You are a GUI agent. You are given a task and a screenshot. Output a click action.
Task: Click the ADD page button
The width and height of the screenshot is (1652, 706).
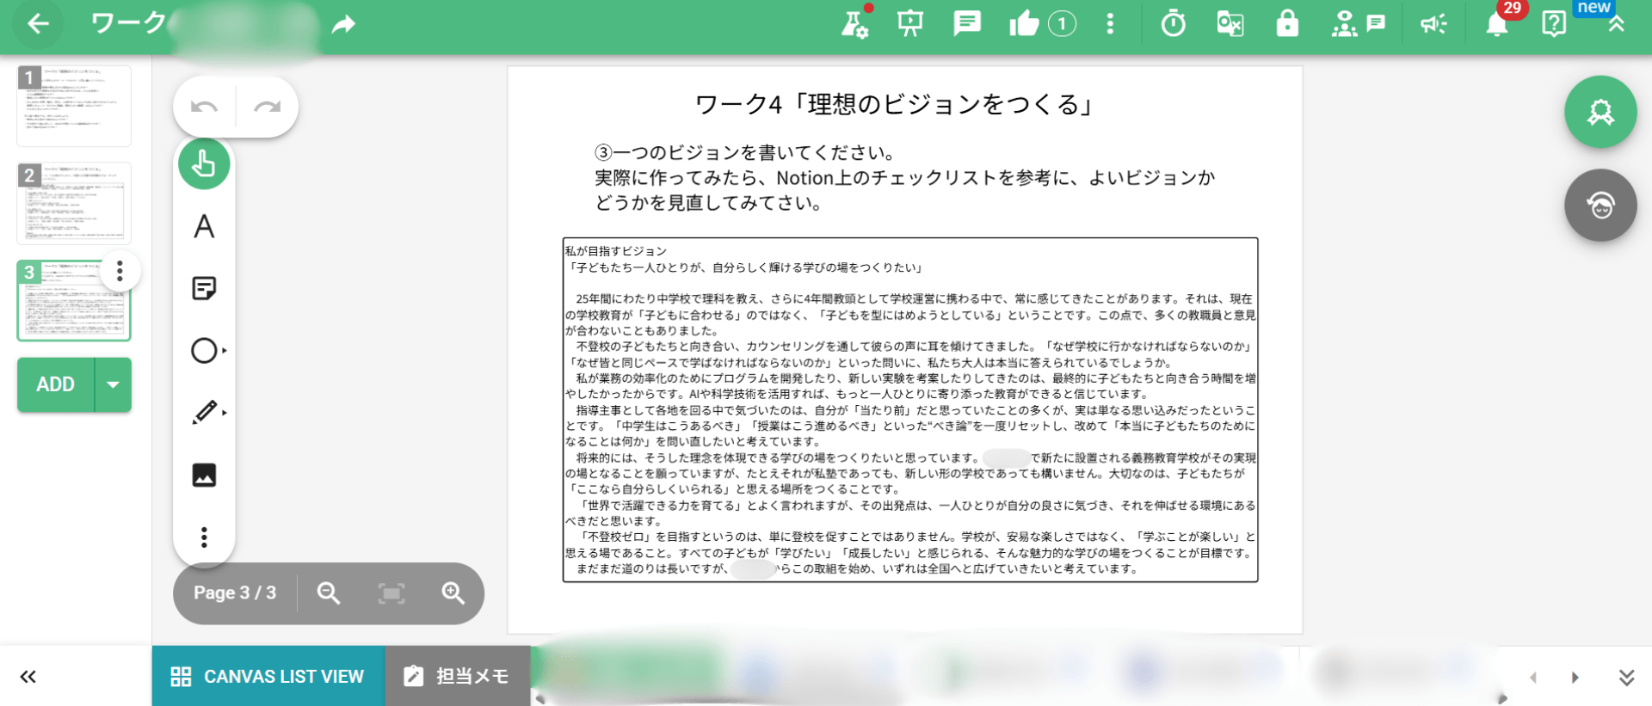(55, 384)
